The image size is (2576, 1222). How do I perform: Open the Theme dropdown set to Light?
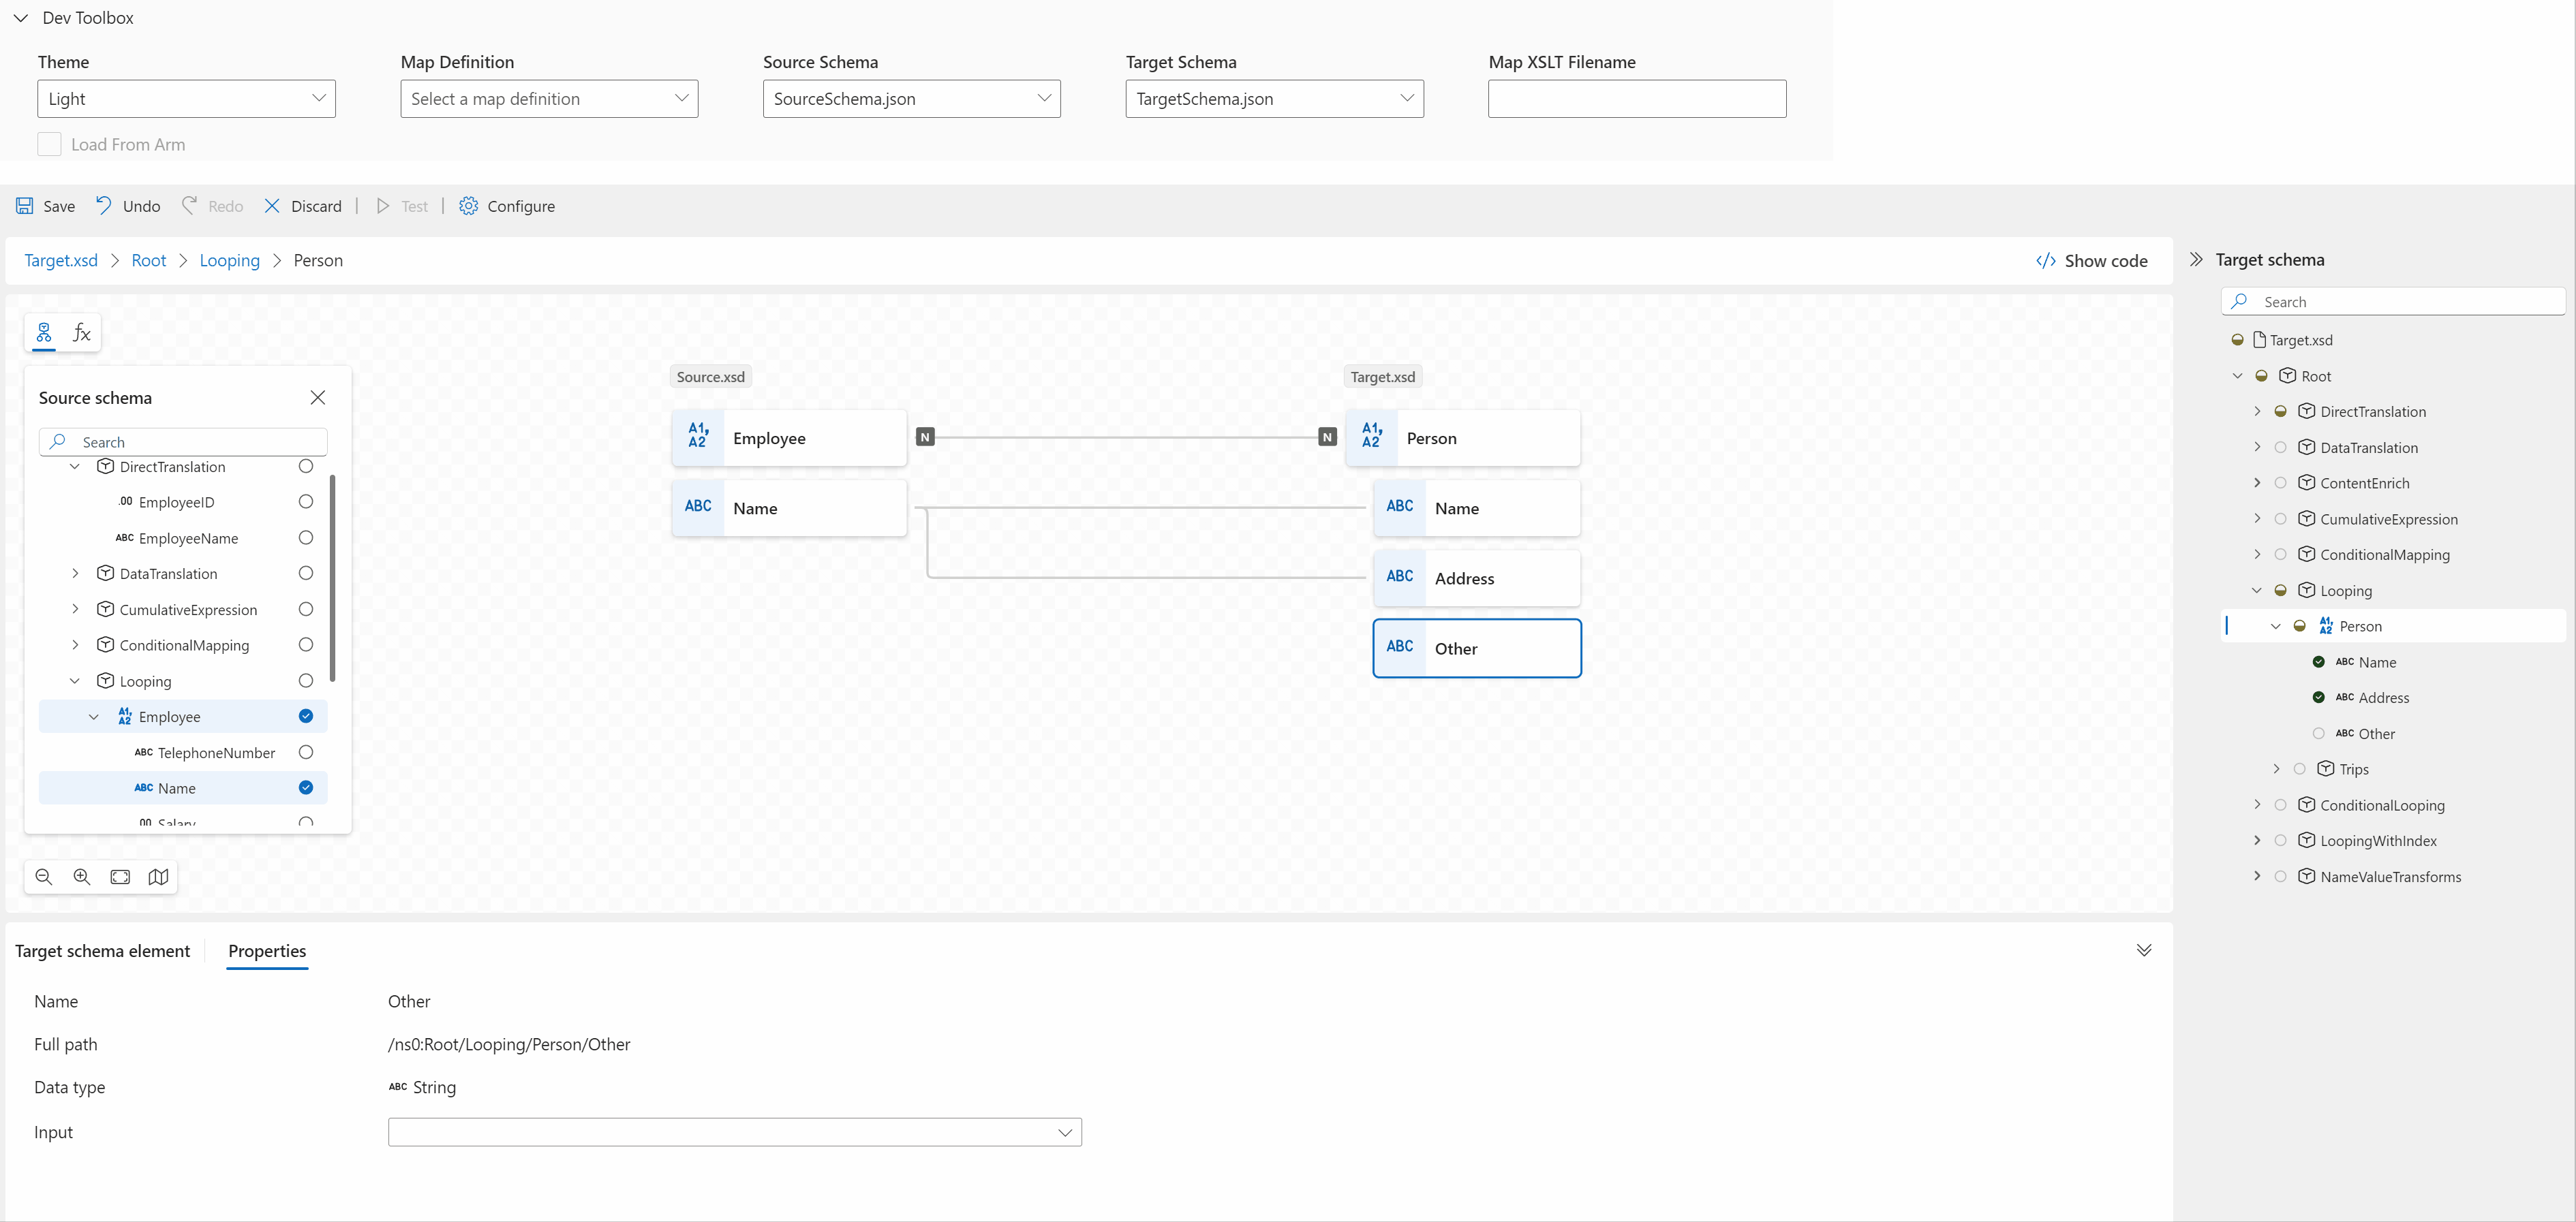tap(186, 98)
